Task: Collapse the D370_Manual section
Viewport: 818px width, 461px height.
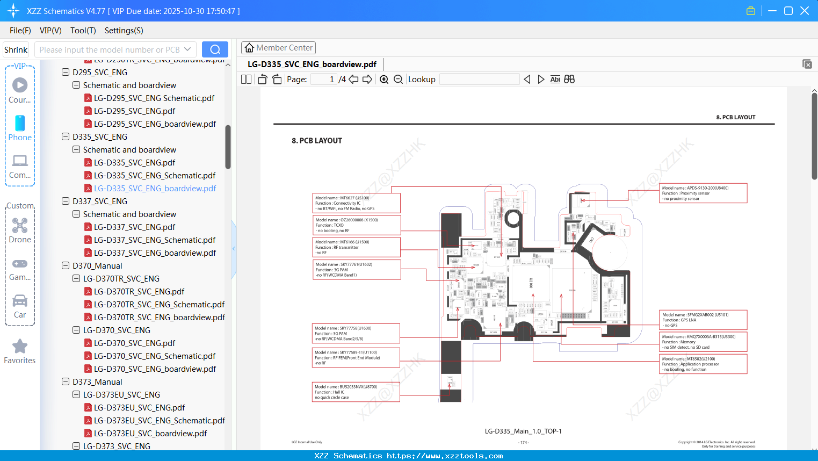Action: coord(65,265)
